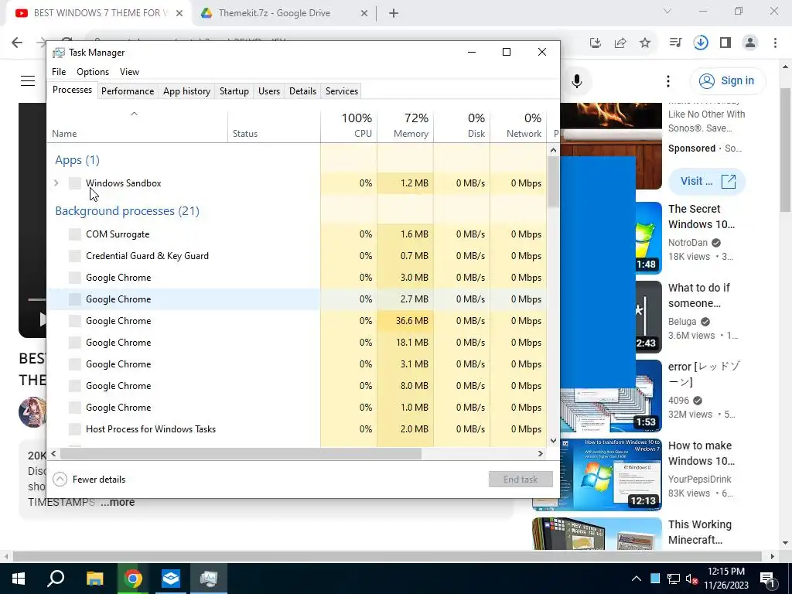
Task: Collapse Task Manager with Fewer details
Action: 90,479
